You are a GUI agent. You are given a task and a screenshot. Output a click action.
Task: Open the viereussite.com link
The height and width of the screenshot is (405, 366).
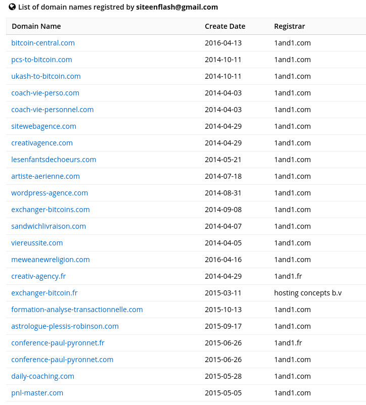coord(37,243)
